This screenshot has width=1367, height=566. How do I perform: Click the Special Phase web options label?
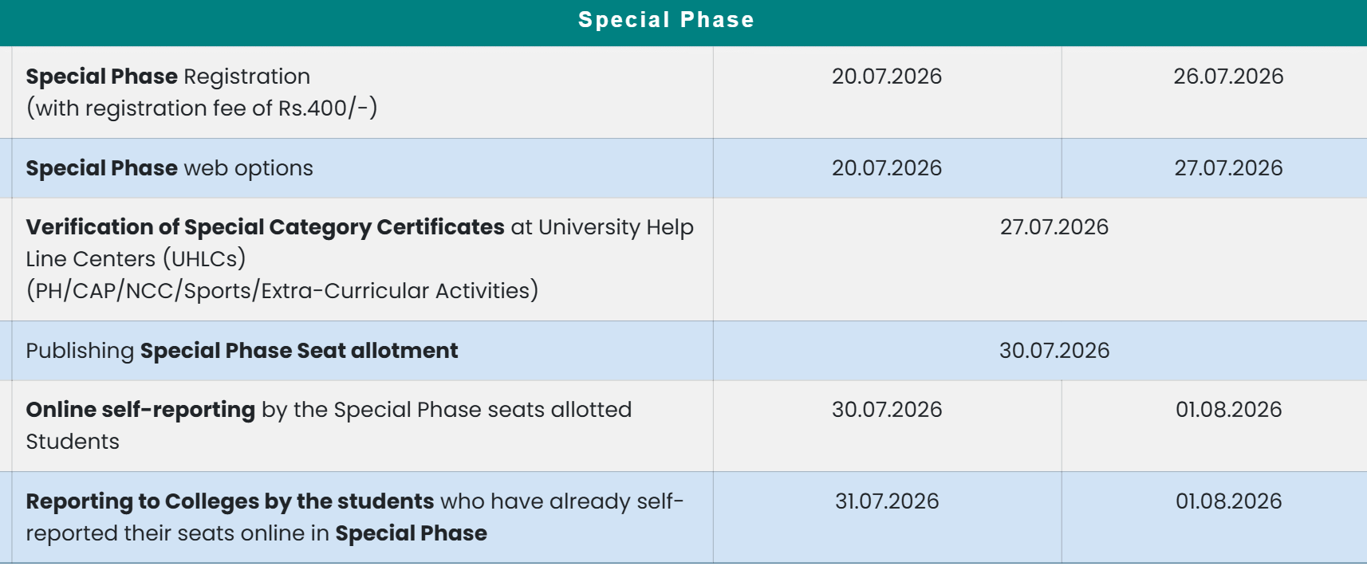(169, 168)
